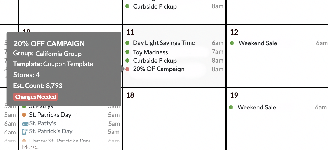This screenshot has width=328, height=150.
Task: Select the day 18 calendar cell
Action: point(174,119)
